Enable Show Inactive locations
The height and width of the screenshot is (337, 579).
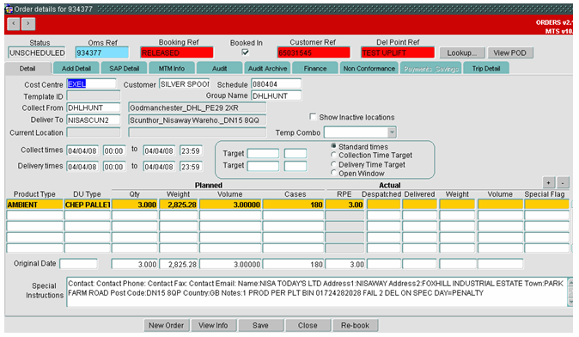(313, 117)
